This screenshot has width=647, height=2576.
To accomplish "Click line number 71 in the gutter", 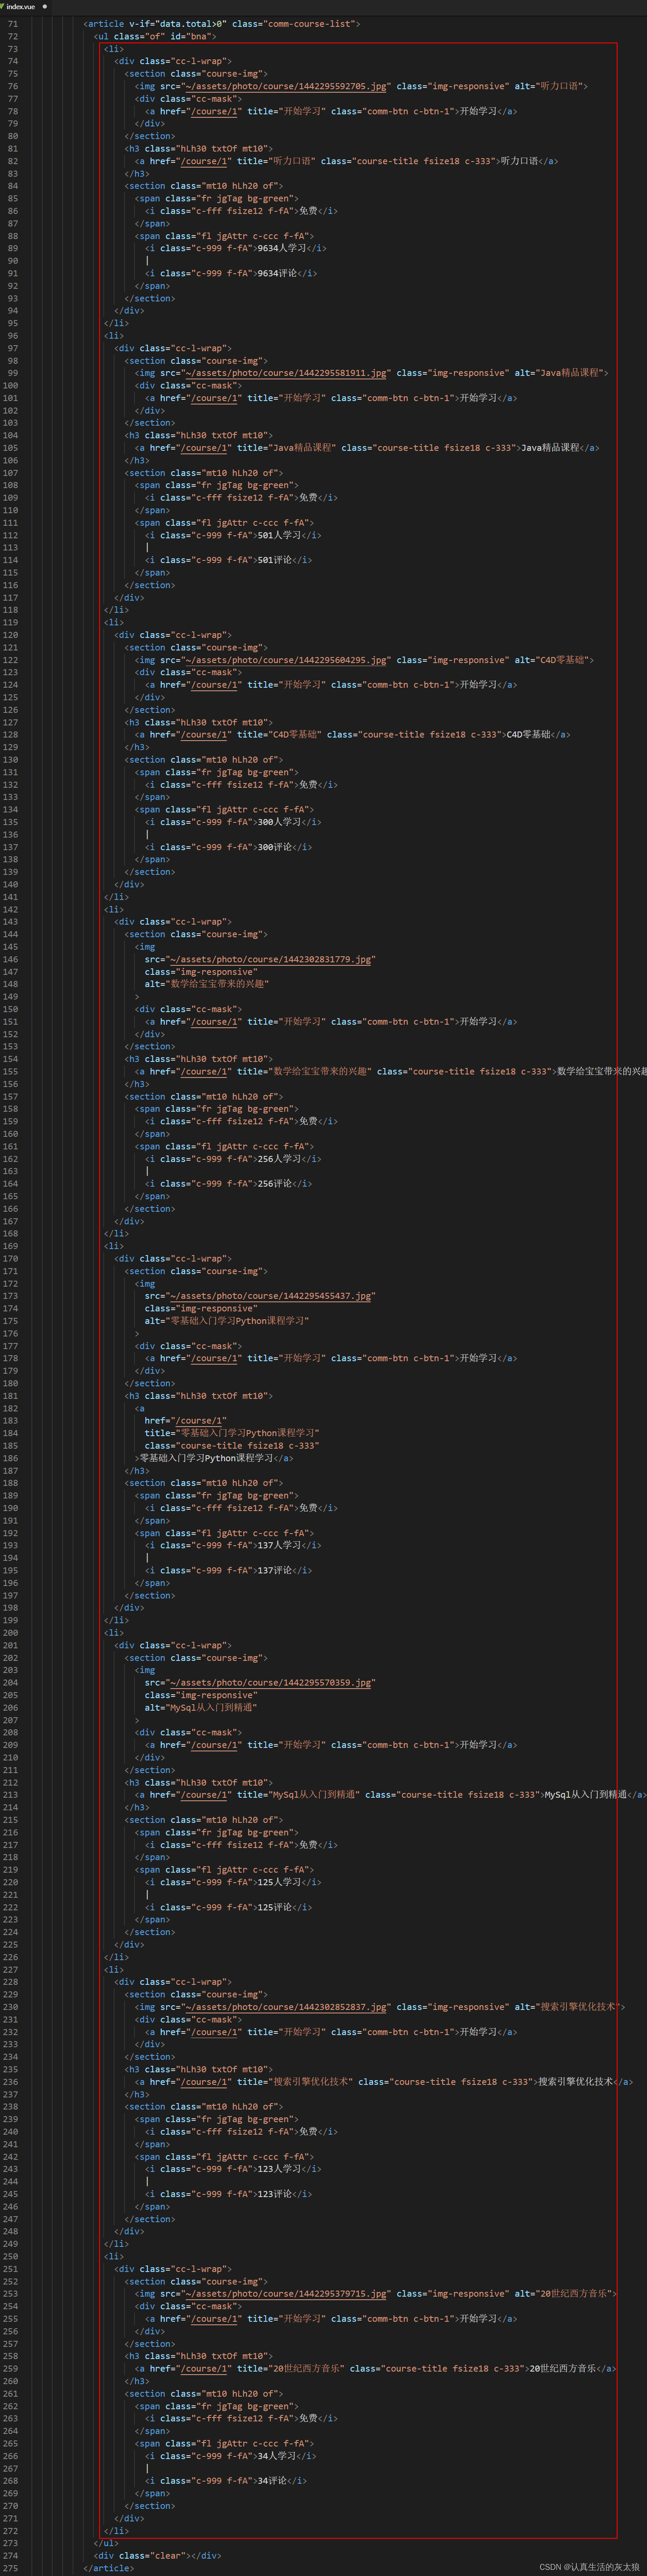I will coord(12,24).
